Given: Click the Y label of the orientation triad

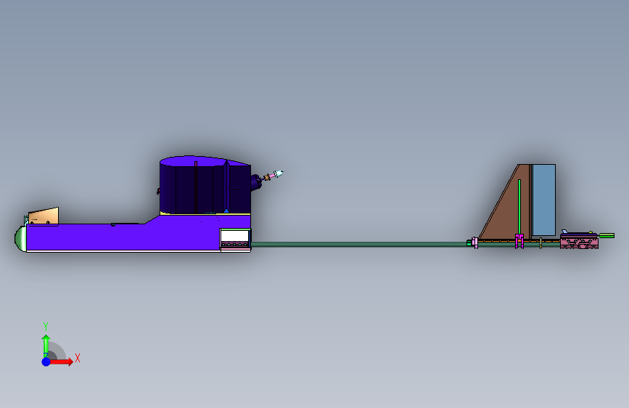Looking at the screenshot, I should pos(46,326).
